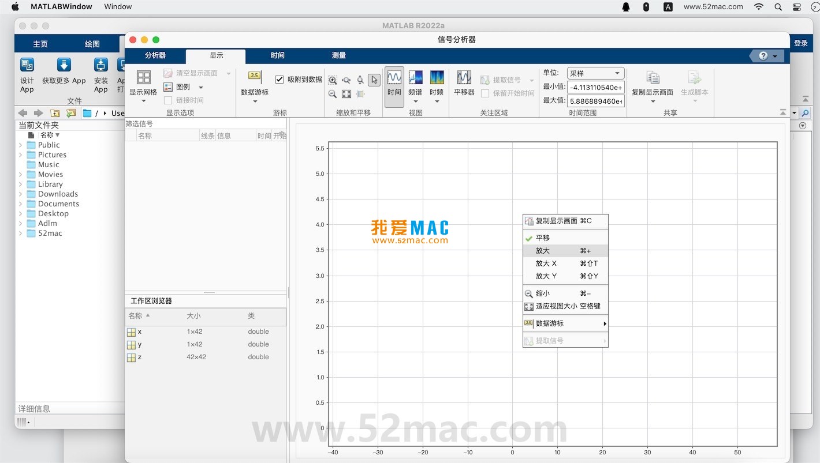820x463 pixels.
Task: Expand the Downloads folder in file tree
Action: coord(21,194)
